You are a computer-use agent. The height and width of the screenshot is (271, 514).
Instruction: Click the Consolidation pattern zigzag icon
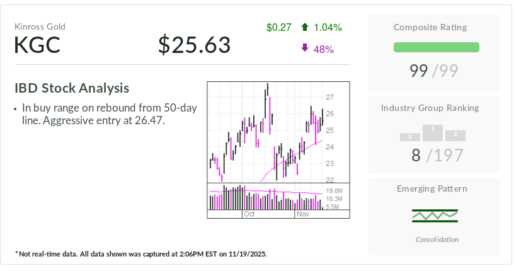click(x=435, y=216)
